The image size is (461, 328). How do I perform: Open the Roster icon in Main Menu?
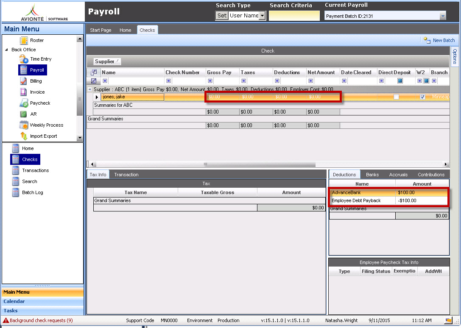point(23,40)
